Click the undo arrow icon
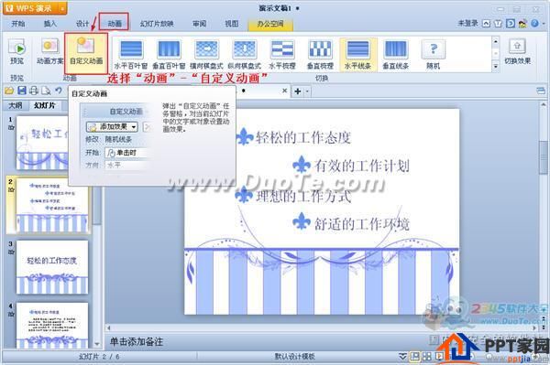 59,91
